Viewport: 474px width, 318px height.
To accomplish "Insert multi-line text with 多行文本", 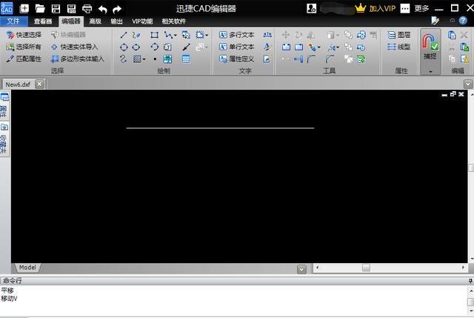I will coord(237,35).
